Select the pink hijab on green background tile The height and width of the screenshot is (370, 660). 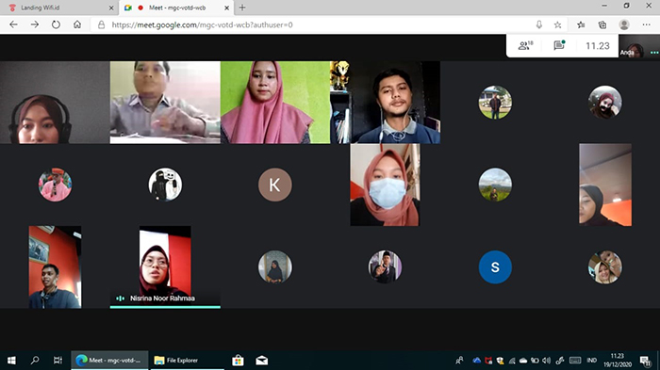click(275, 103)
